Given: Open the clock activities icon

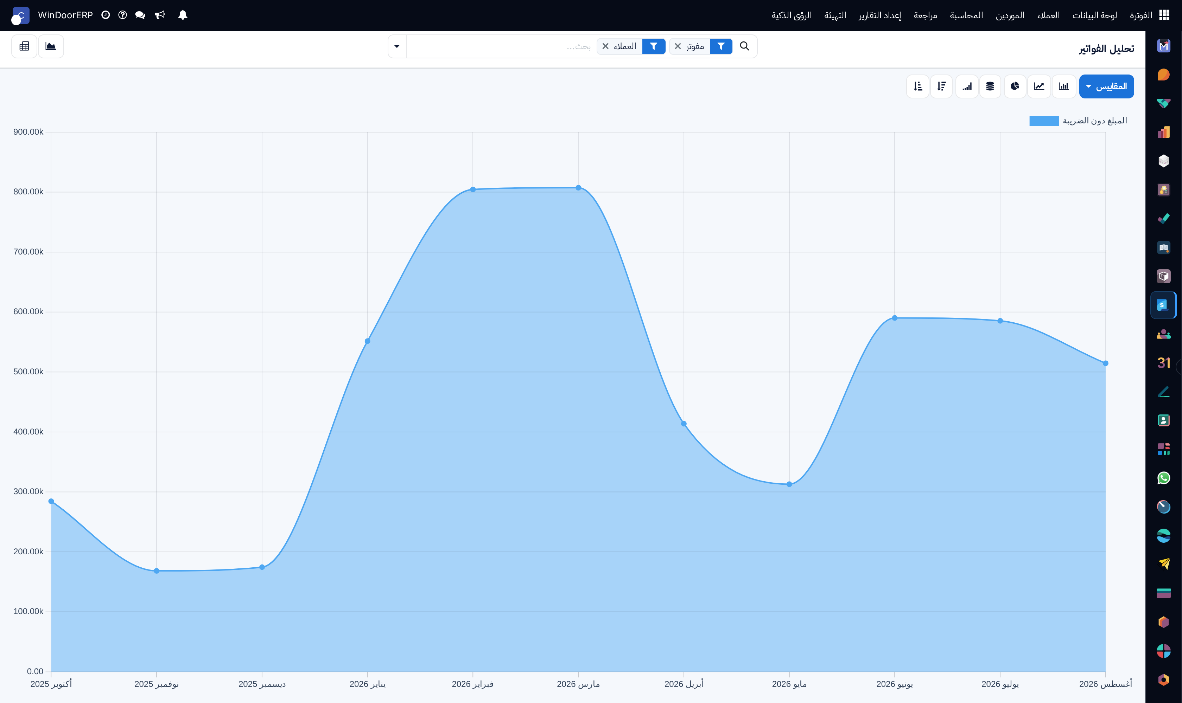Looking at the screenshot, I should (105, 15).
